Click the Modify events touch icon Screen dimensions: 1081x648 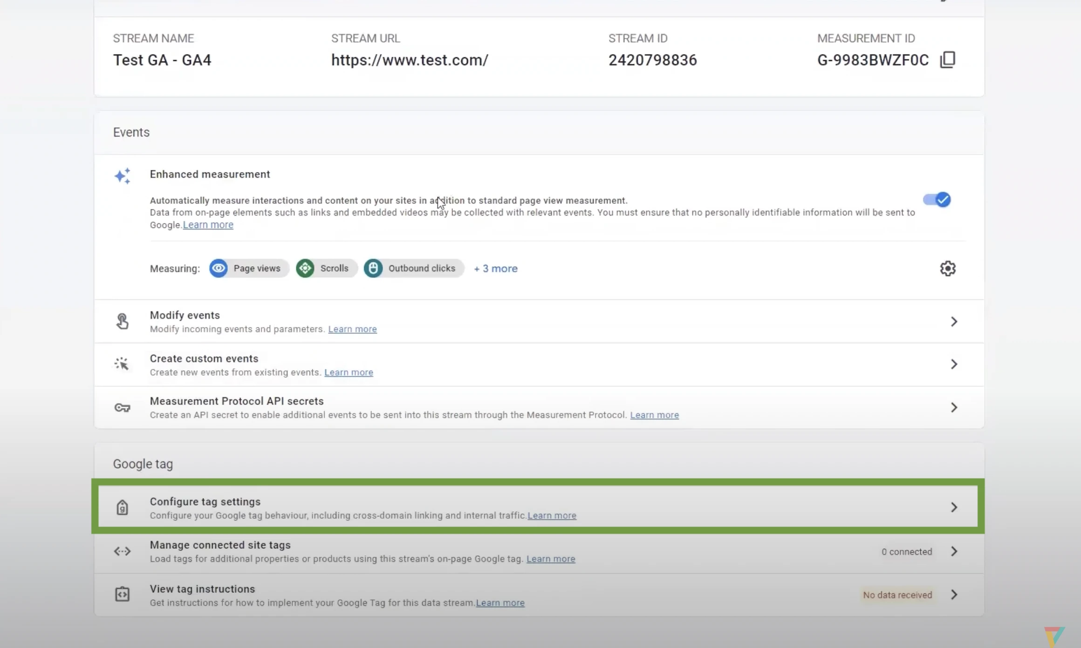coord(122,321)
